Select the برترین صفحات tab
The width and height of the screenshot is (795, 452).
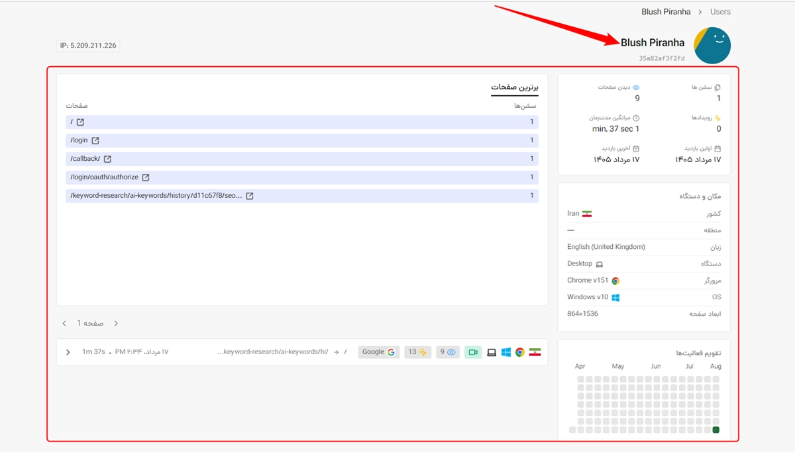click(515, 87)
